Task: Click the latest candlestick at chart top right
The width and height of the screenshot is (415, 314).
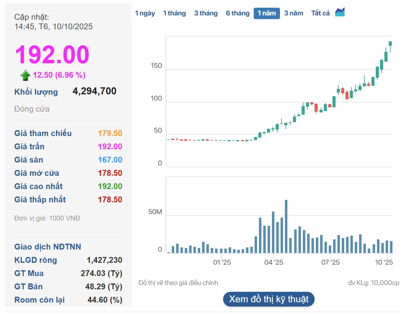Action: point(390,44)
